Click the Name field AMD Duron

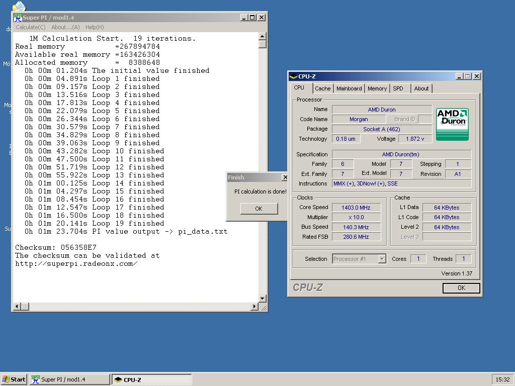pyautogui.click(x=382, y=110)
